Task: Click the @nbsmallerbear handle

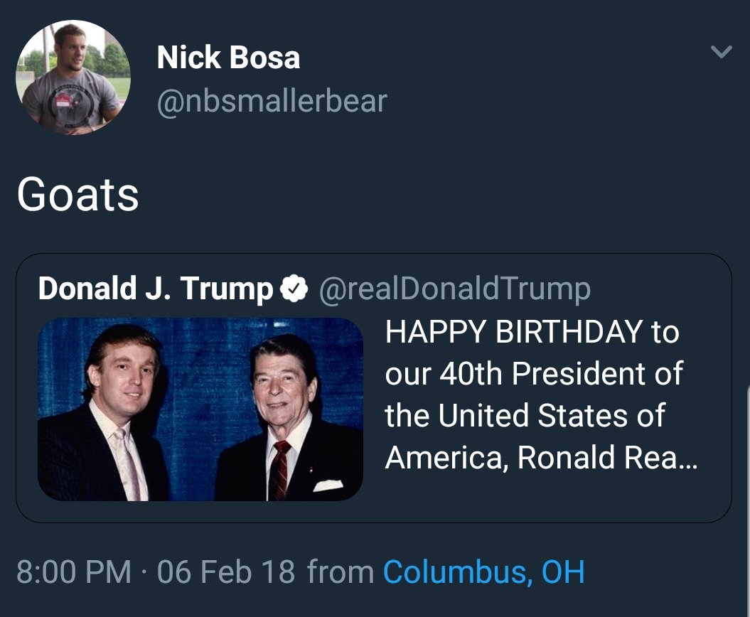Action: (x=272, y=100)
